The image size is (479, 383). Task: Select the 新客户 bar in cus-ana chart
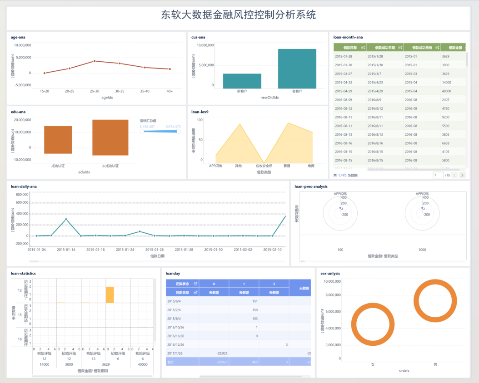point(242,81)
